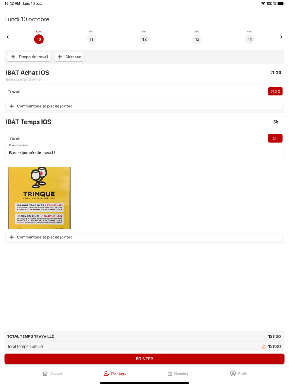Image resolution: width=289 pixels, height=386 pixels.
Task: Select Friday 14 in the date strip
Action: pyautogui.click(x=250, y=39)
